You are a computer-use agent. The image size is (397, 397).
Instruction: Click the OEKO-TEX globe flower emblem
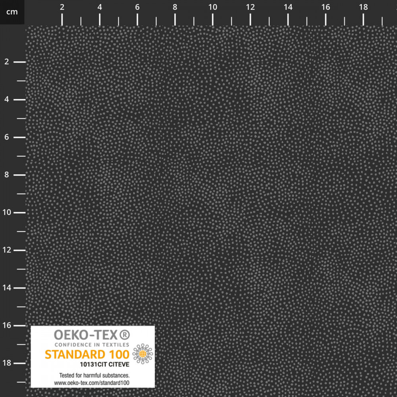(143, 354)
